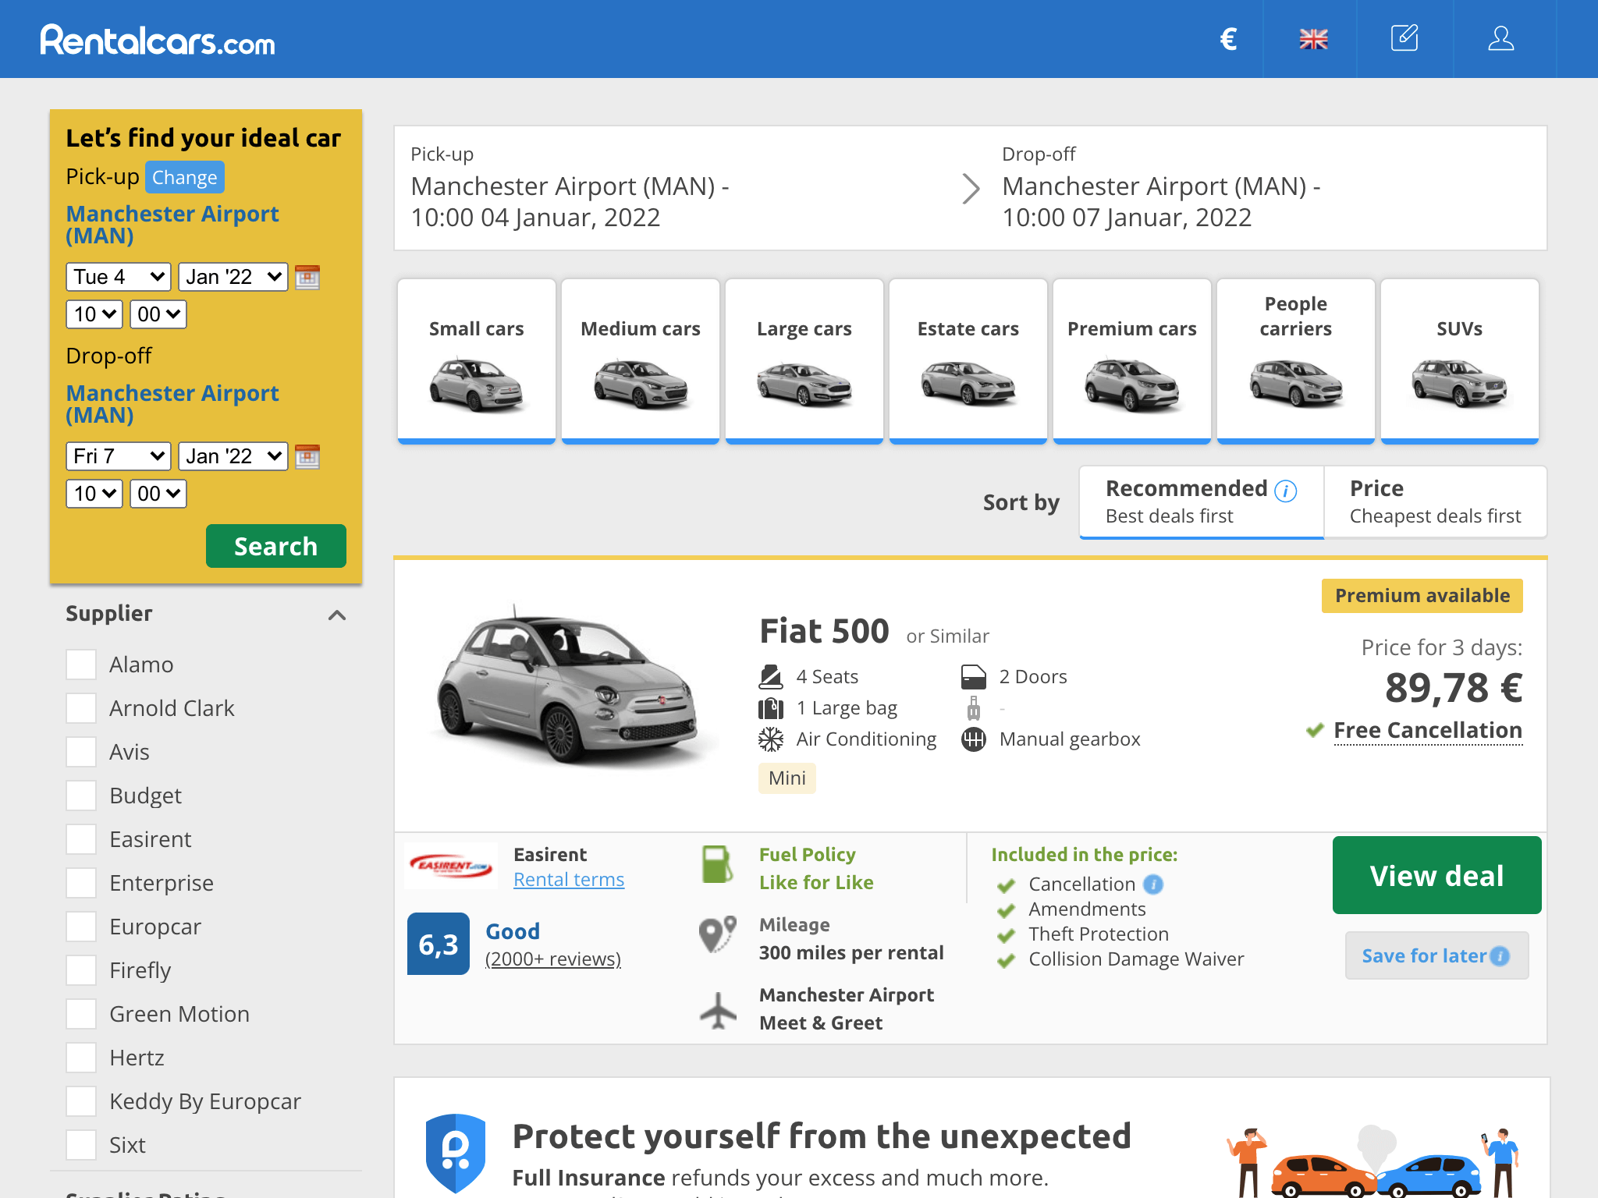Sort by Price cheapest deals first
Viewport: 1598px width, 1198px height.
coord(1435,502)
